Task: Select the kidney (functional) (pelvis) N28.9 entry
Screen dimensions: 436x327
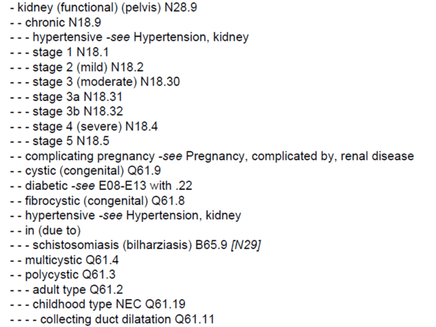Action: point(103,7)
